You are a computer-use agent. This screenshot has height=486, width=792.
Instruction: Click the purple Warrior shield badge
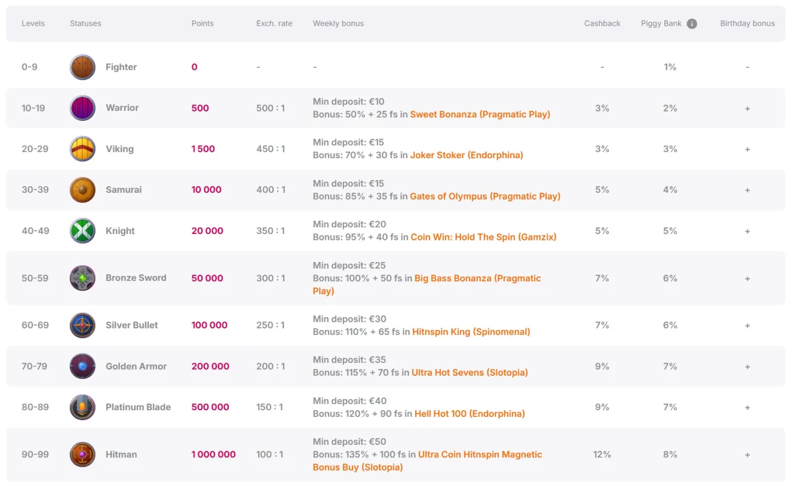point(82,108)
